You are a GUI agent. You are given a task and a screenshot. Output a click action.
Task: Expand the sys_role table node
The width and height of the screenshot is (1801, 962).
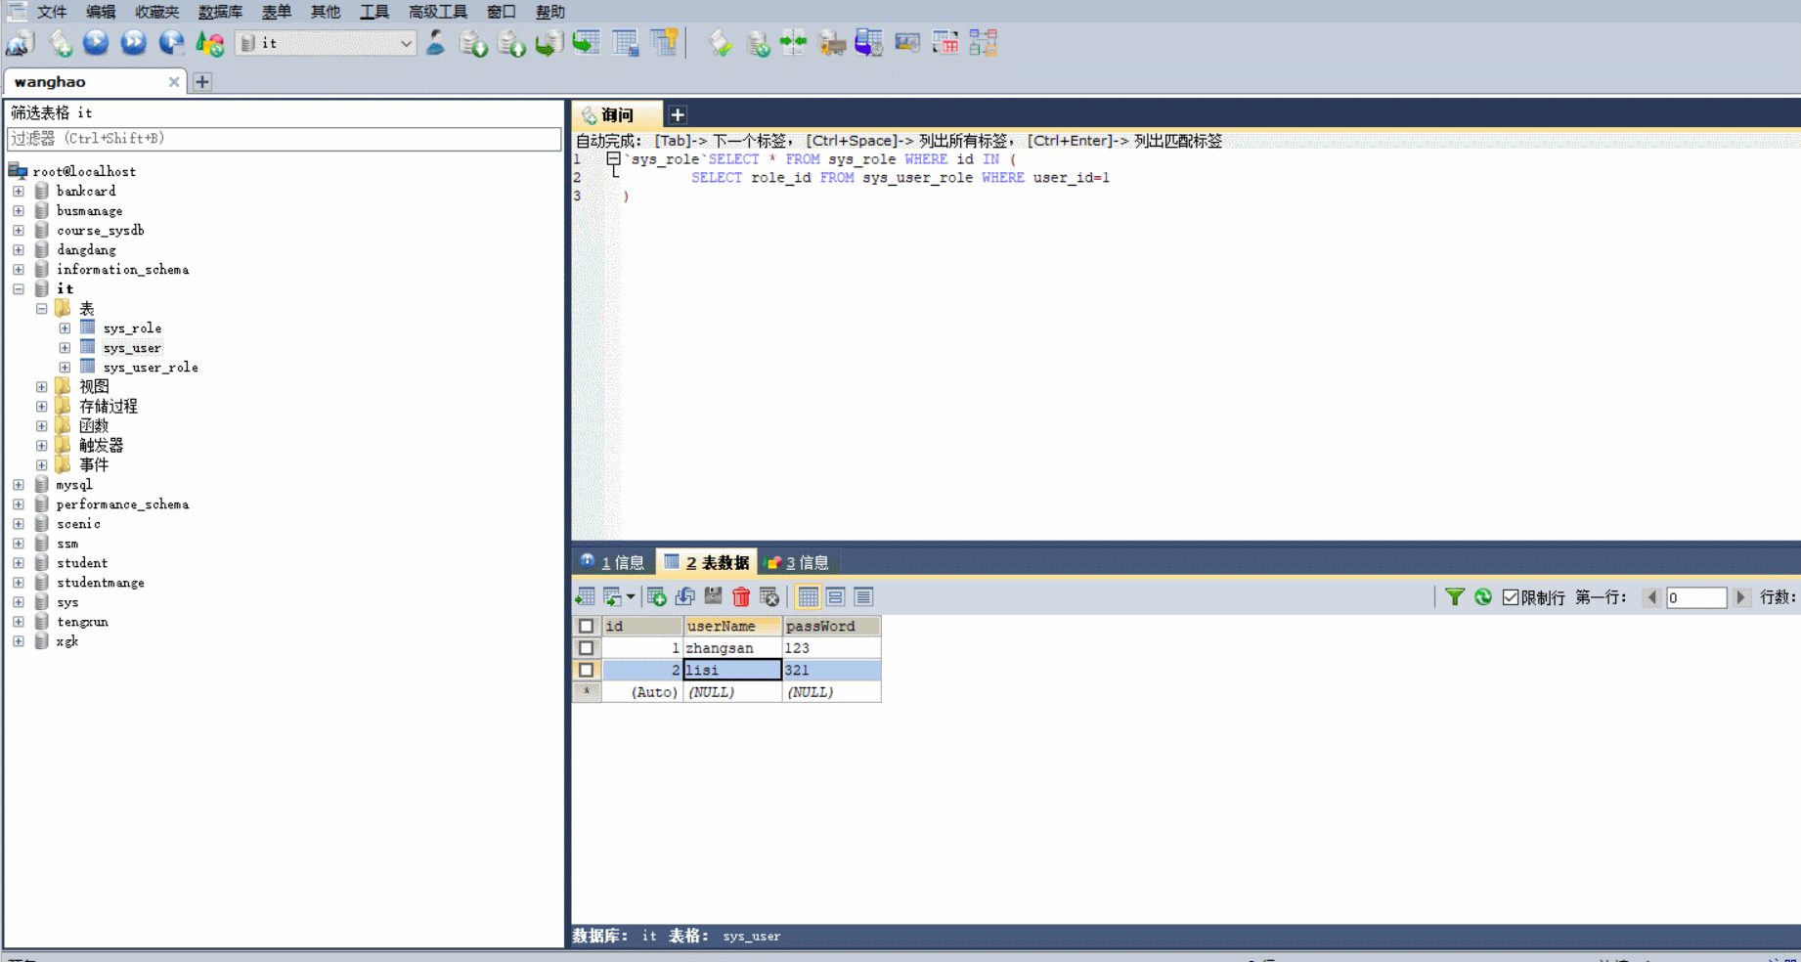[65, 328]
